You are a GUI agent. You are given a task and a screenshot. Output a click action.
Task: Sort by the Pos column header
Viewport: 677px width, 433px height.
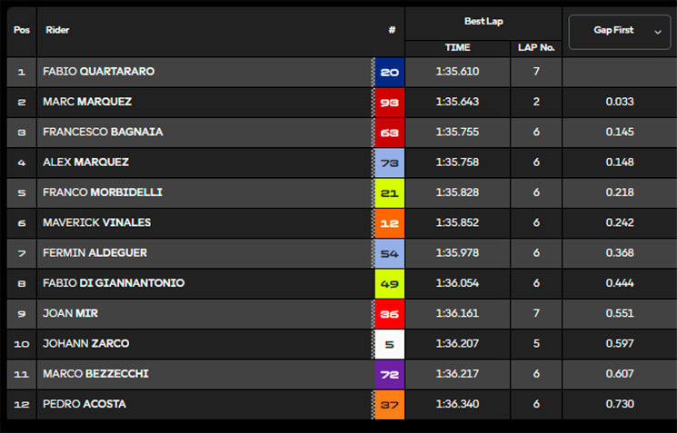[22, 30]
